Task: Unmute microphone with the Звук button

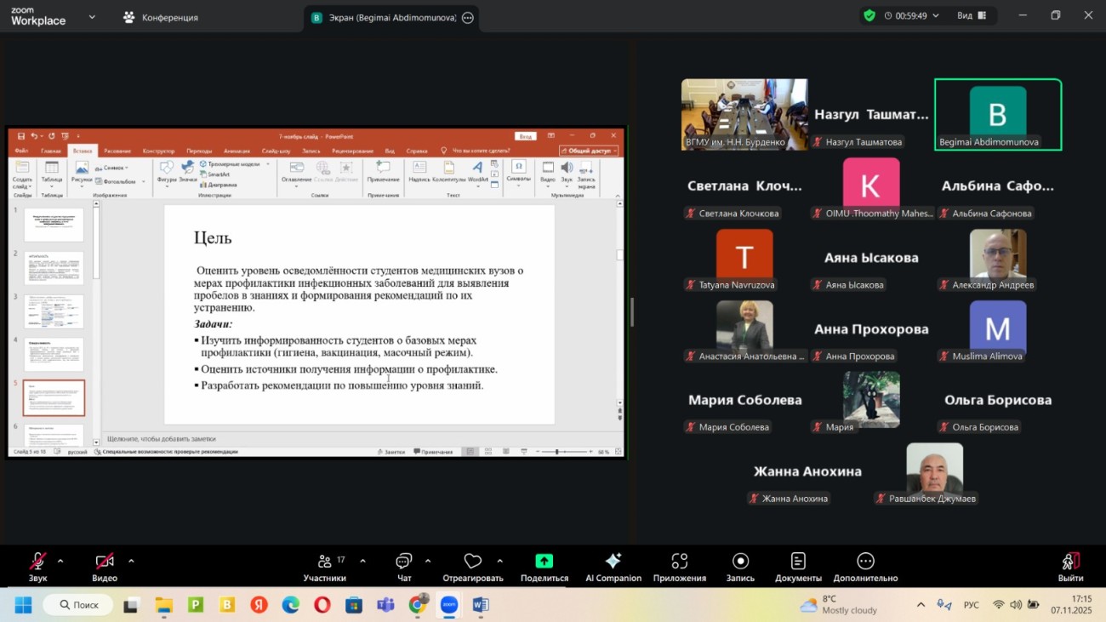Action: (37, 568)
